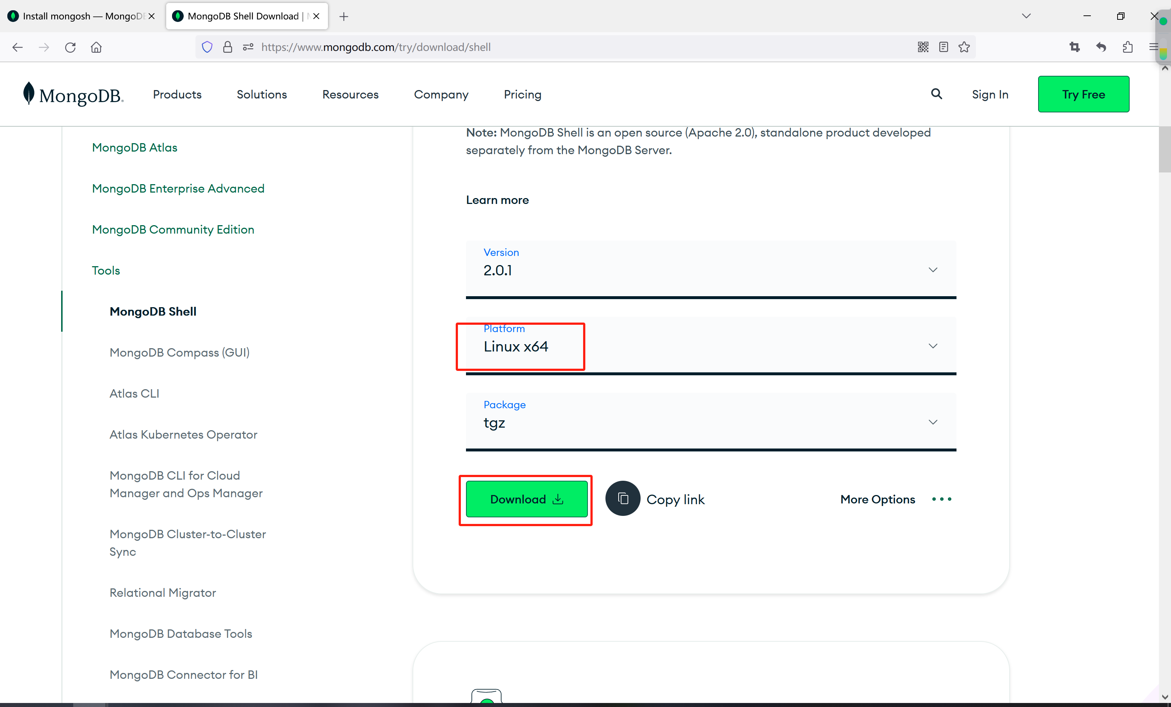Open Relational Migrator sidebar item
The width and height of the screenshot is (1171, 707).
pos(163,593)
